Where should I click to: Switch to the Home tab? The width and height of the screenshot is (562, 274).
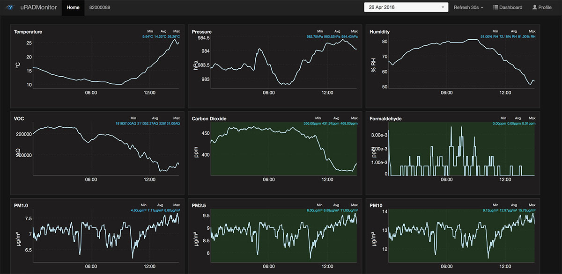(73, 7)
